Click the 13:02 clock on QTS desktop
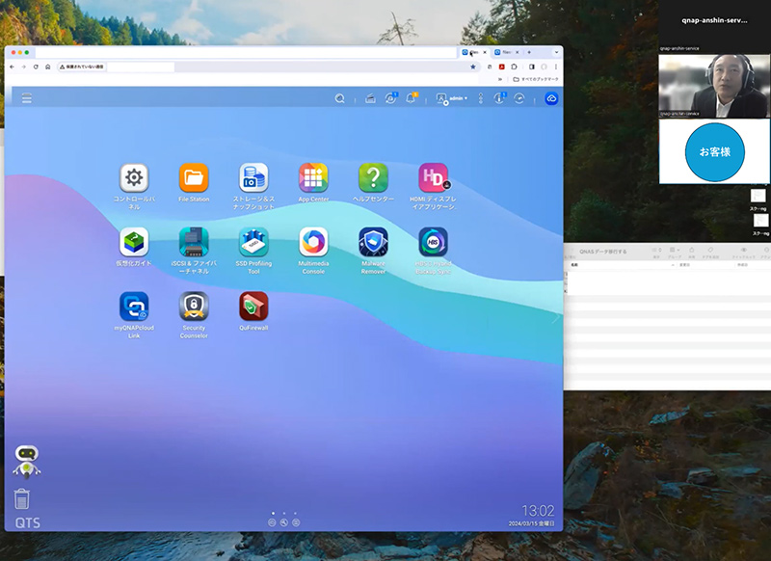Screen dimensions: 771x561 (x=538, y=511)
